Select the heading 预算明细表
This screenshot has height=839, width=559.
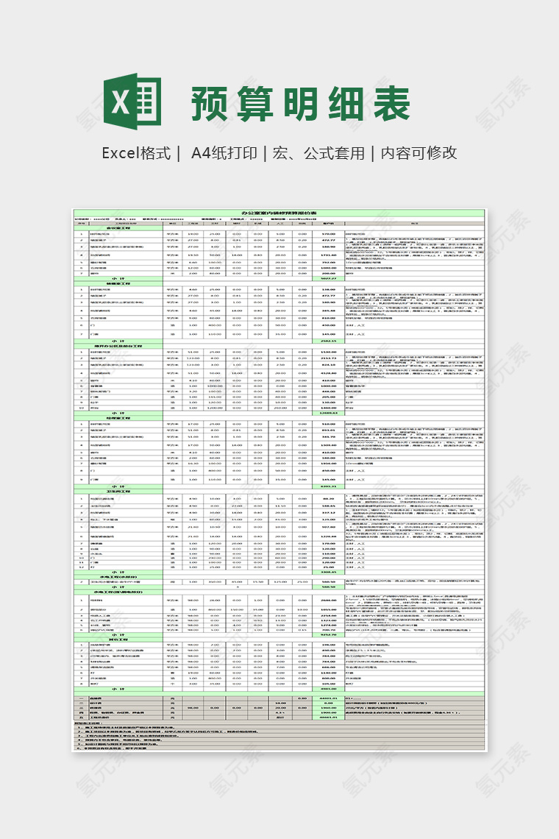[301, 104]
